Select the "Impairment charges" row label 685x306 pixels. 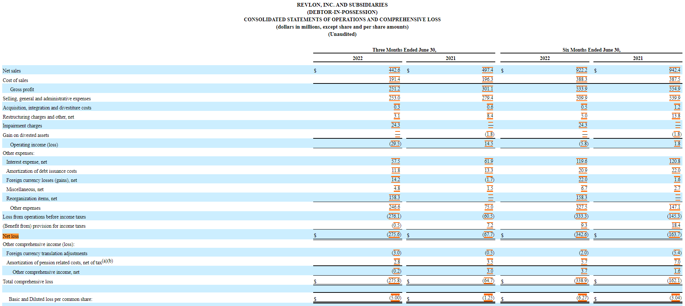(x=22, y=126)
